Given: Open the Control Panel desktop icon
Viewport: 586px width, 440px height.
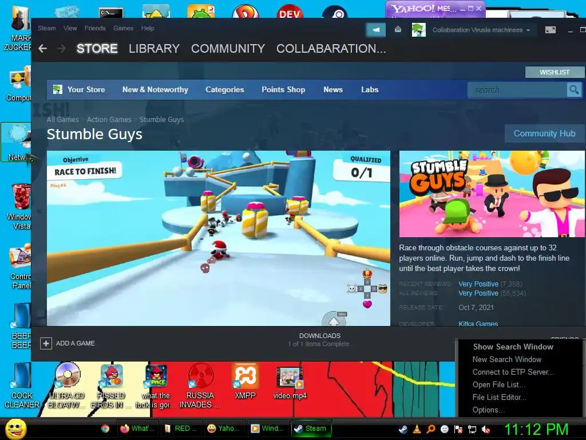Looking at the screenshot, I should pyautogui.click(x=20, y=266).
